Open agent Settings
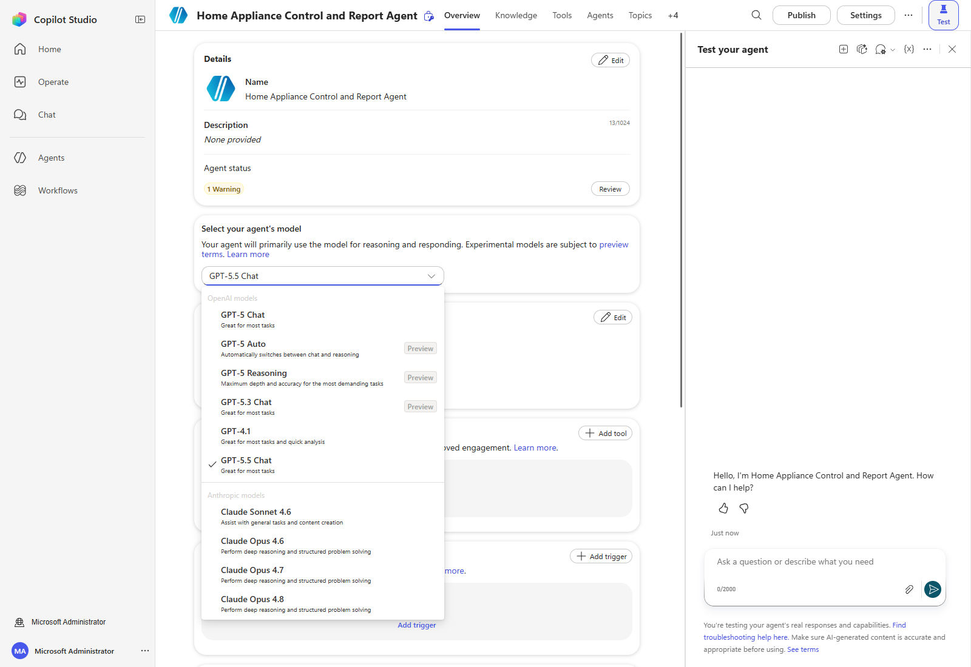971x667 pixels. (x=865, y=15)
